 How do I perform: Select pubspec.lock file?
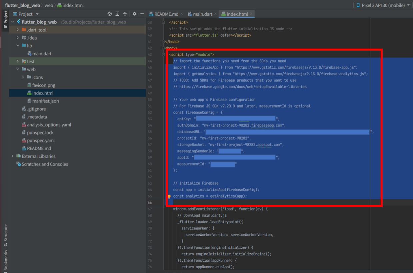coord(40,133)
